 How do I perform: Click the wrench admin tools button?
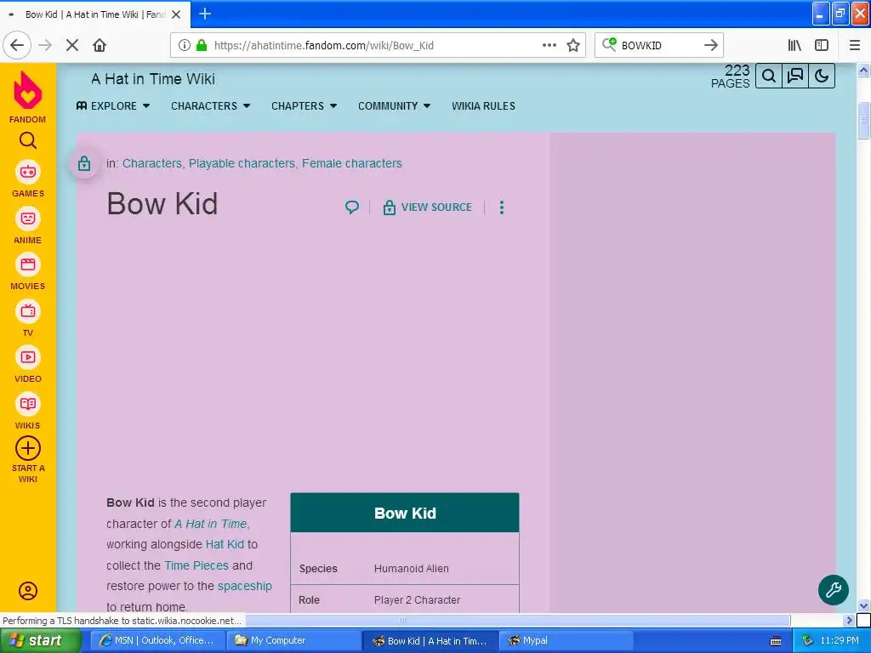point(834,590)
